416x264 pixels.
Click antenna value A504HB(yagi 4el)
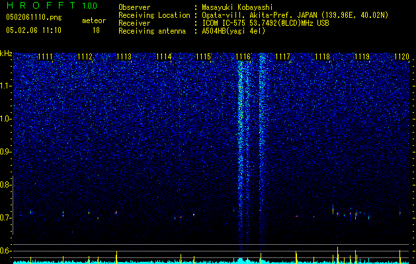(233, 31)
